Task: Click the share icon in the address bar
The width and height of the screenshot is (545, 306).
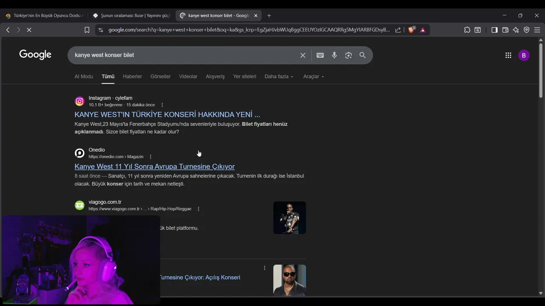Action: click(x=398, y=30)
